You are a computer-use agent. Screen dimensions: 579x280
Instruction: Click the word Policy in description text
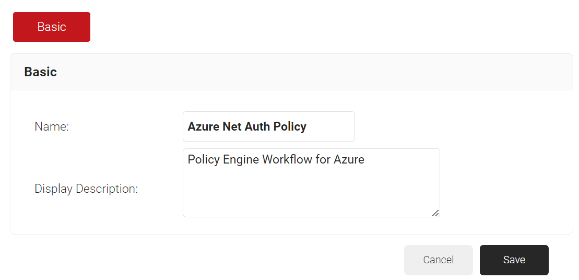[x=204, y=160]
